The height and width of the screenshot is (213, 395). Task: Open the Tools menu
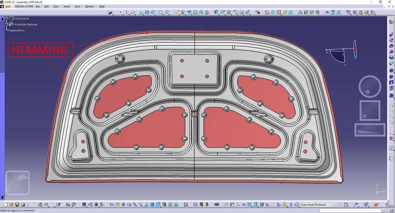77,7
